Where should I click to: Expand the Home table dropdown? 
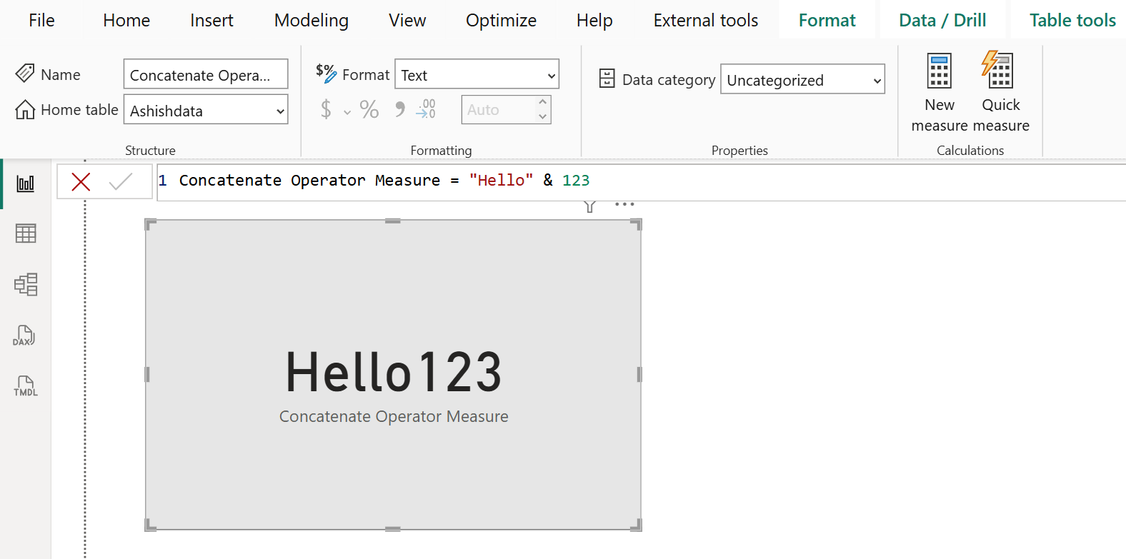pos(280,111)
